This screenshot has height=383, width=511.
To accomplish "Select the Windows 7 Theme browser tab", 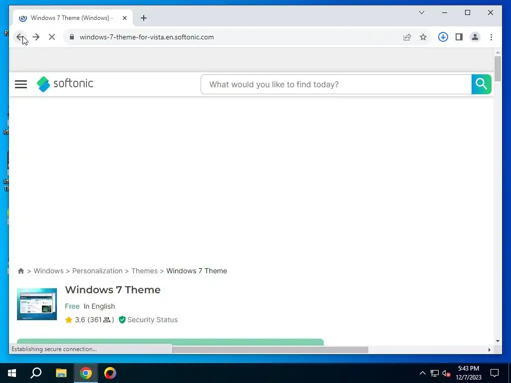I will [73, 18].
